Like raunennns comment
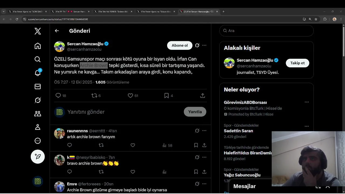The height and width of the screenshot is (194, 345). coord(133,145)
